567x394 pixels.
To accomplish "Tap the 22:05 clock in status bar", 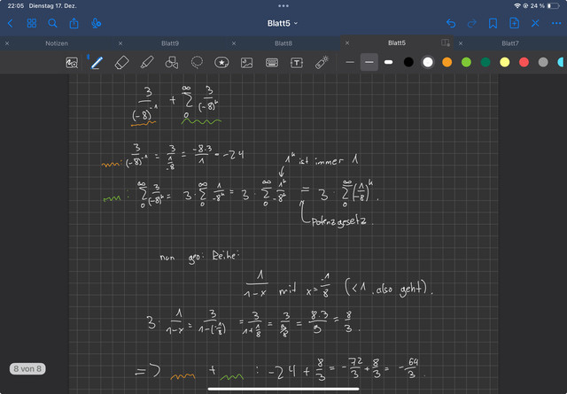I will click(x=16, y=6).
